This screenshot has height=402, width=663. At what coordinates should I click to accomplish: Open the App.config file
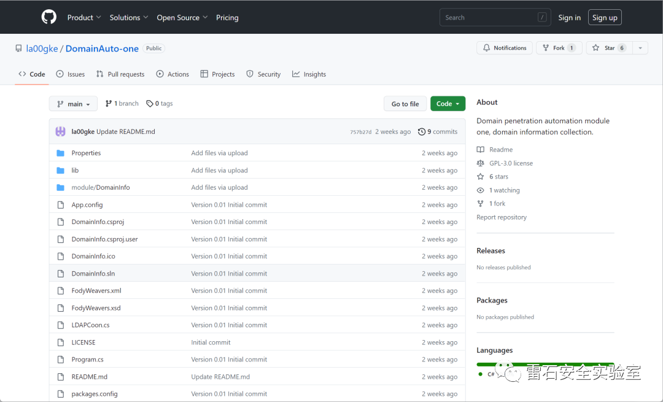click(87, 204)
